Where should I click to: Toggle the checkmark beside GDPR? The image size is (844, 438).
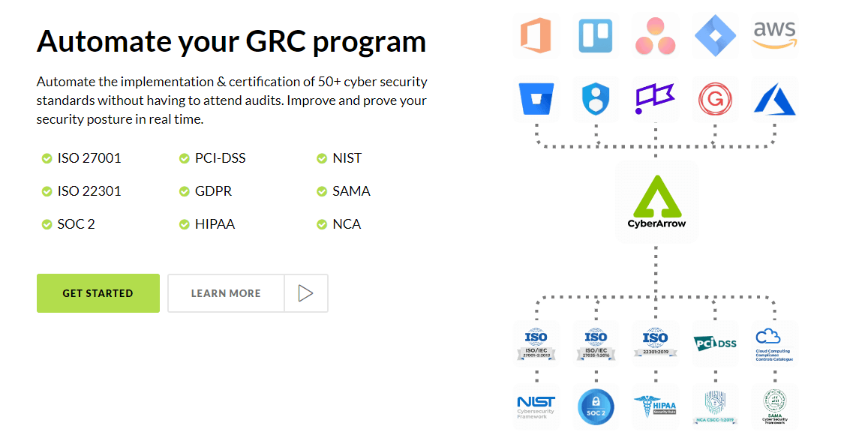(x=184, y=191)
